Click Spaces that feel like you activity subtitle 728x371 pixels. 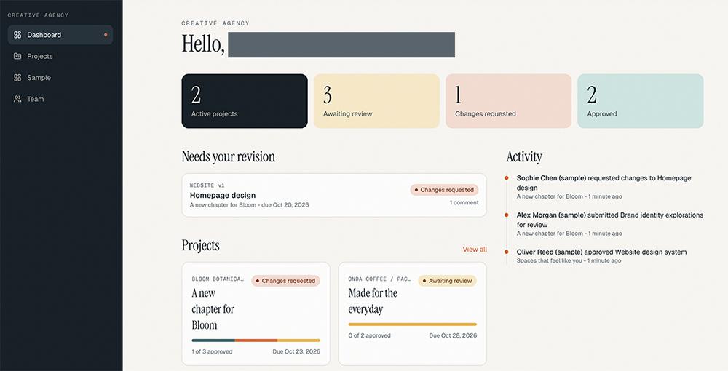(x=569, y=260)
